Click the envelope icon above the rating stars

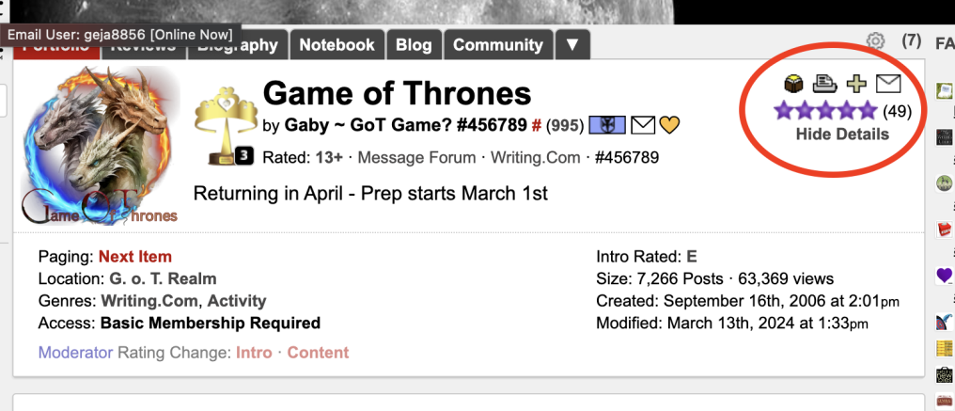pos(888,84)
